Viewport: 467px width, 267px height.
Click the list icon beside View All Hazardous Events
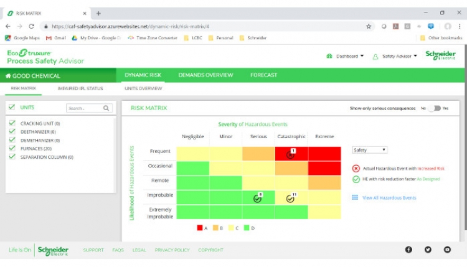(x=355, y=197)
